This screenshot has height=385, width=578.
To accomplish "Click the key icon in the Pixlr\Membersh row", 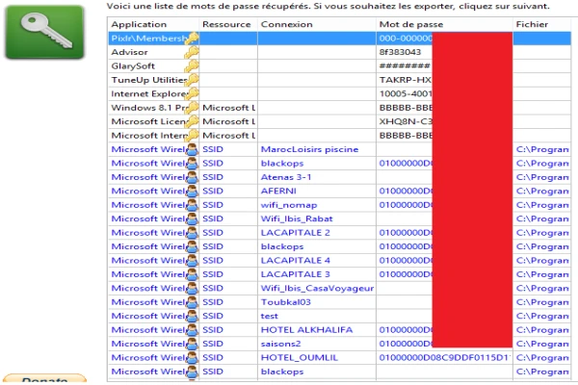I will 192,38.
